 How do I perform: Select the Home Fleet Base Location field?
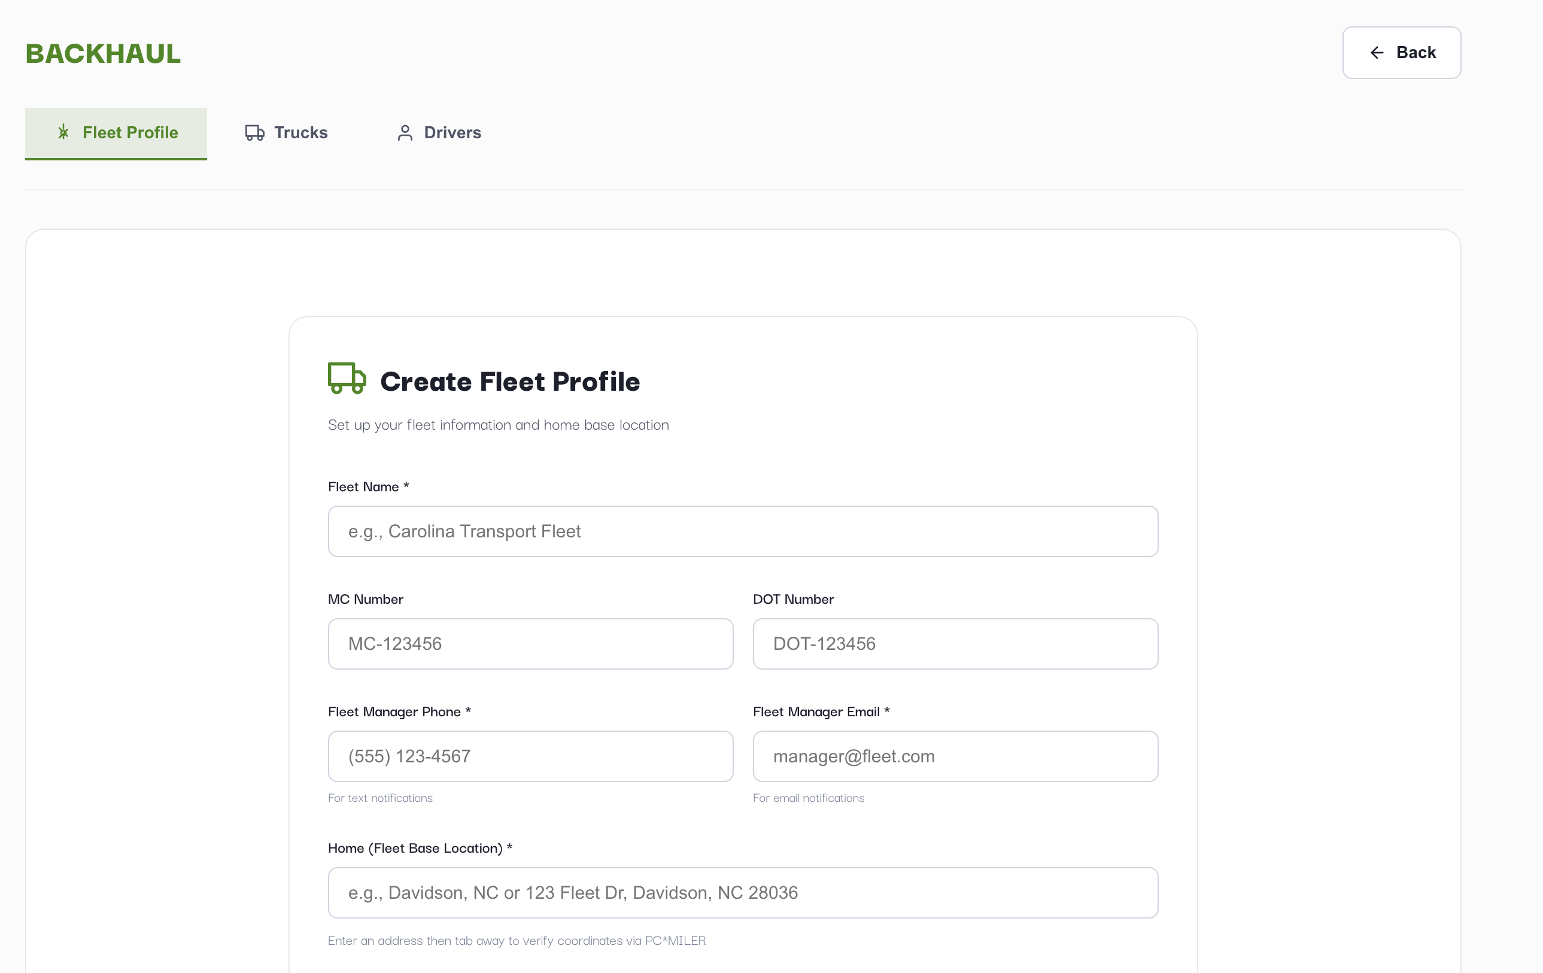[742, 892]
